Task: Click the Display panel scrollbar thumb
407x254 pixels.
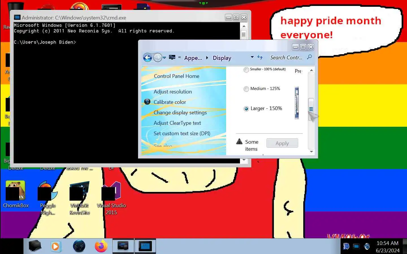Action: 311,110
